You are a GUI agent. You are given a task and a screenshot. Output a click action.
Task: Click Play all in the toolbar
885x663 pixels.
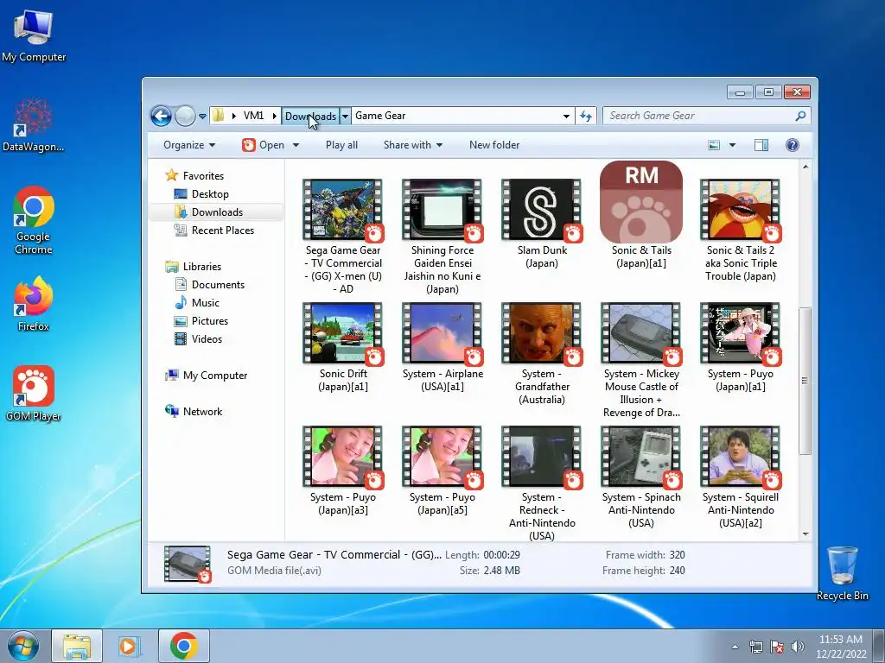[341, 145]
